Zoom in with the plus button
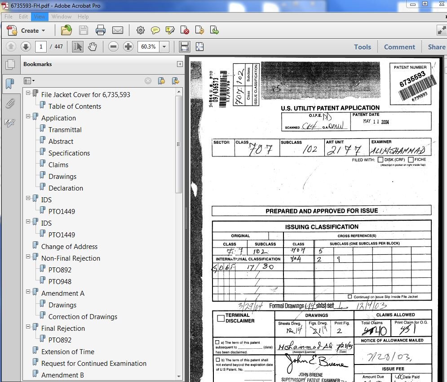The width and height of the screenshot is (447, 382). [128, 46]
